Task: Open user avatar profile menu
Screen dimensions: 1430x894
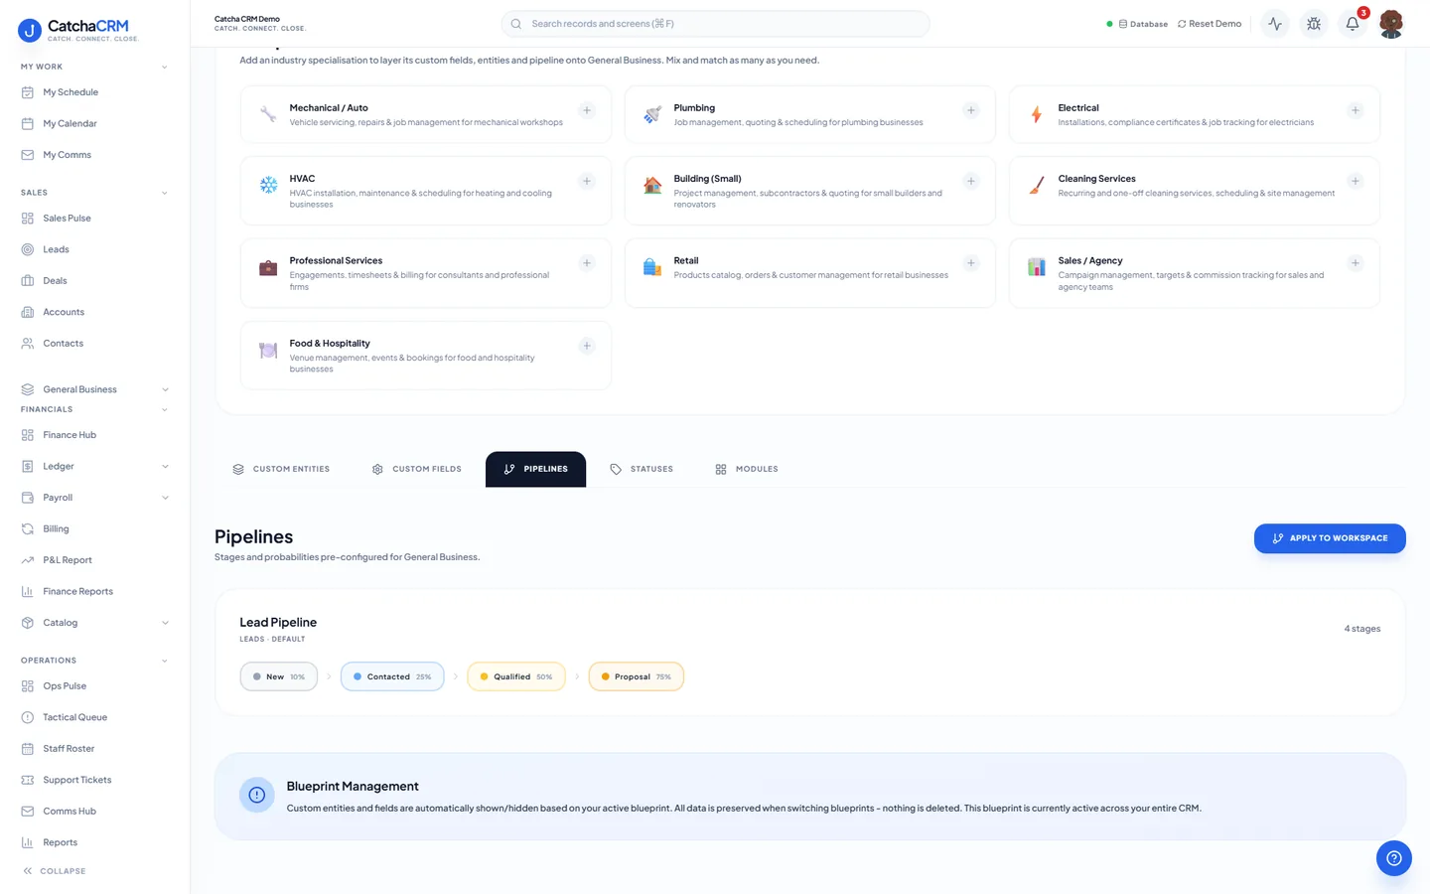Action: (x=1391, y=24)
